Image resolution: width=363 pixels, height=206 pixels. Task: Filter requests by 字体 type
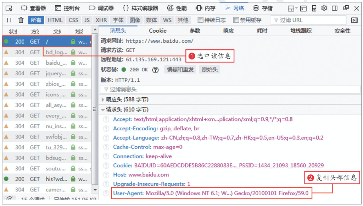[x=118, y=20]
